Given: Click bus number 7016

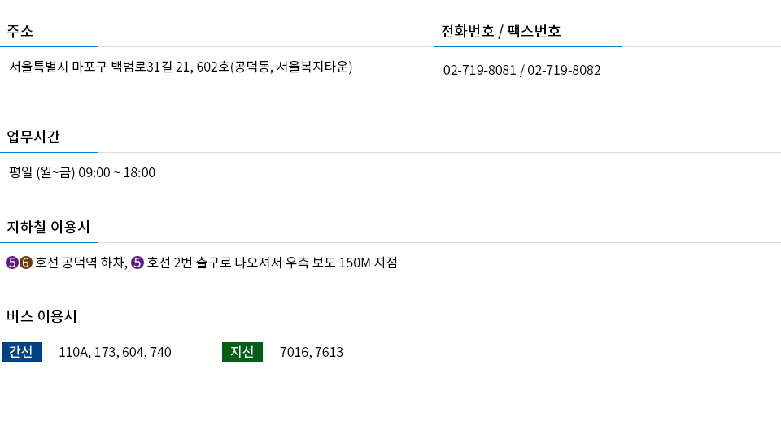Looking at the screenshot, I should tap(295, 353).
